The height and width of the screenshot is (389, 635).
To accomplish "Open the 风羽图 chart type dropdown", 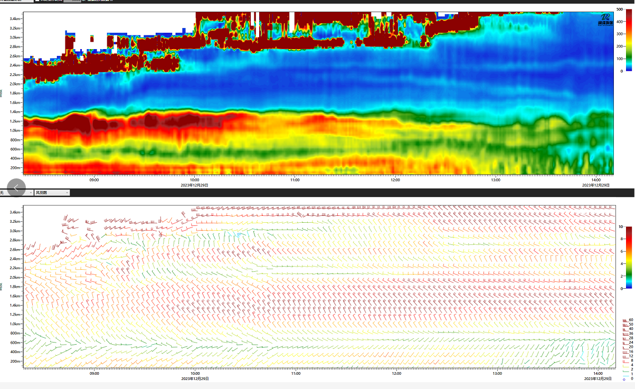I will (x=52, y=193).
